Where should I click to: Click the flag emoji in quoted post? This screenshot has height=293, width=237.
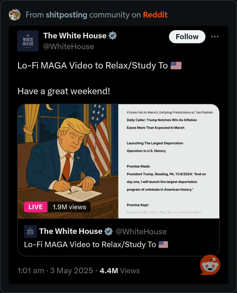coord(163,244)
